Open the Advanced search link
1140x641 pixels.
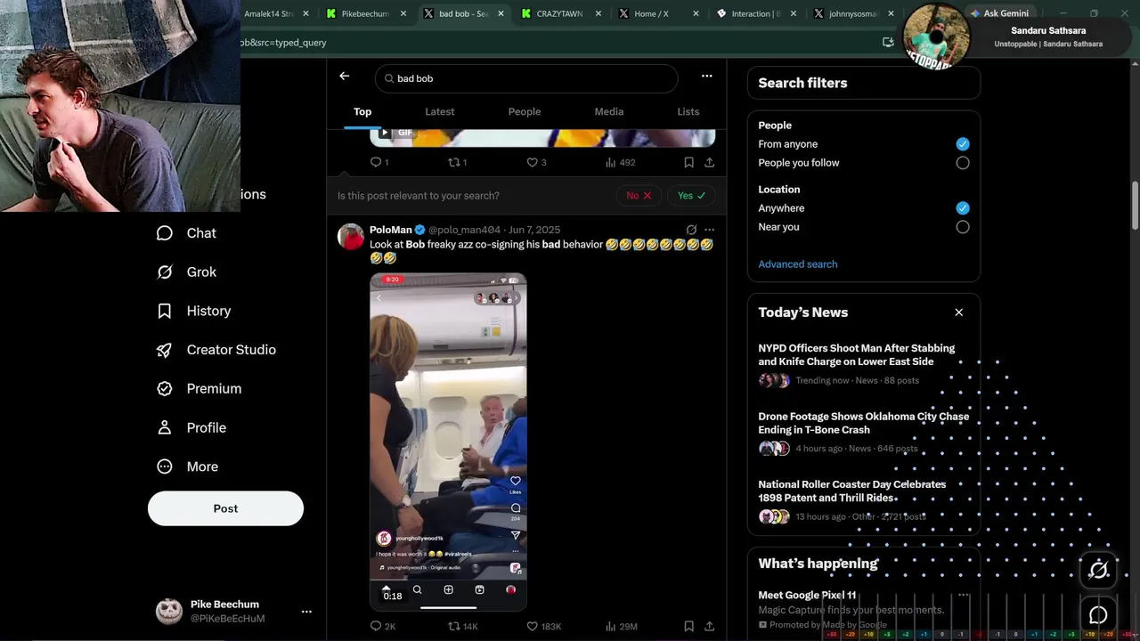(x=798, y=264)
